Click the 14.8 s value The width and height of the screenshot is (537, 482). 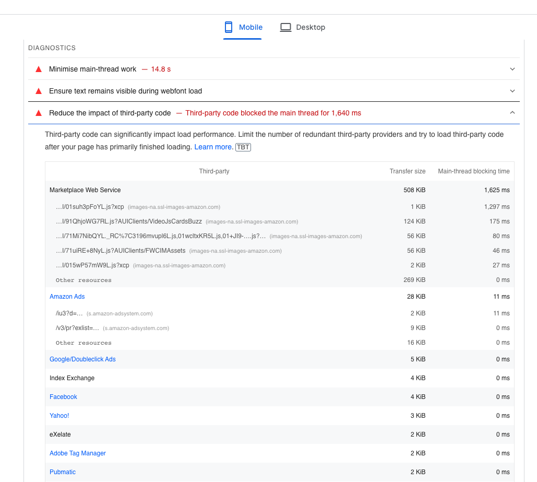(x=161, y=69)
